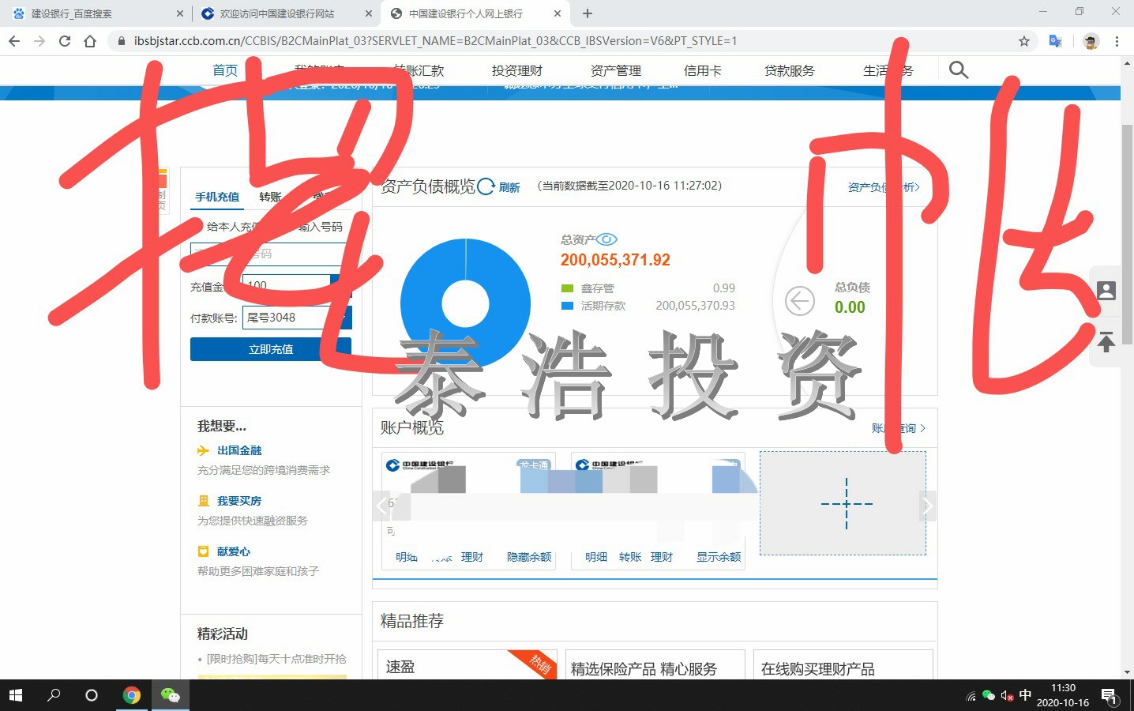This screenshot has height=711, width=1134.
Task: Expand the 资产负债分析 chevron link
Action: click(x=884, y=187)
